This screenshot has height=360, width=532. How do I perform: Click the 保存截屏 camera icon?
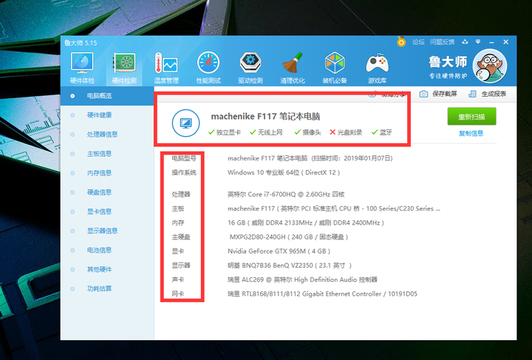pos(423,94)
